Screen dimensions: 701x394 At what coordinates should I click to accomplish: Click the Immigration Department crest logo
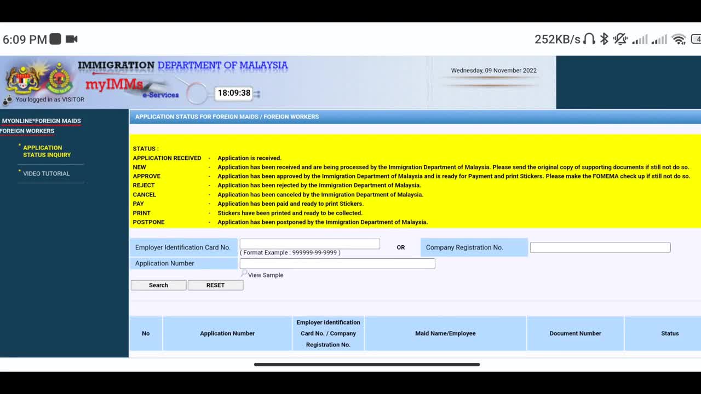(60, 78)
